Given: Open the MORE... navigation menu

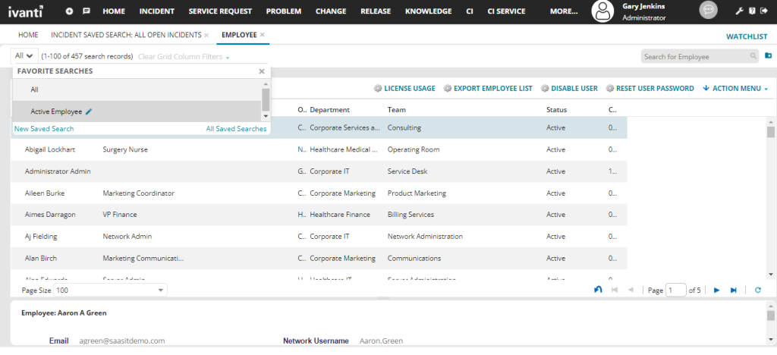Looking at the screenshot, I should pos(564,11).
